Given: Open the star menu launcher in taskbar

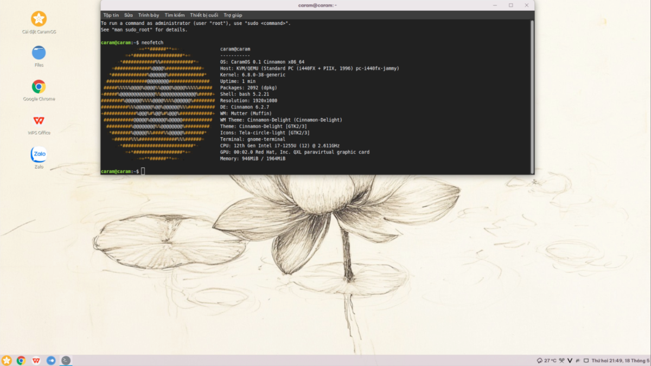Looking at the screenshot, I should [x=7, y=361].
